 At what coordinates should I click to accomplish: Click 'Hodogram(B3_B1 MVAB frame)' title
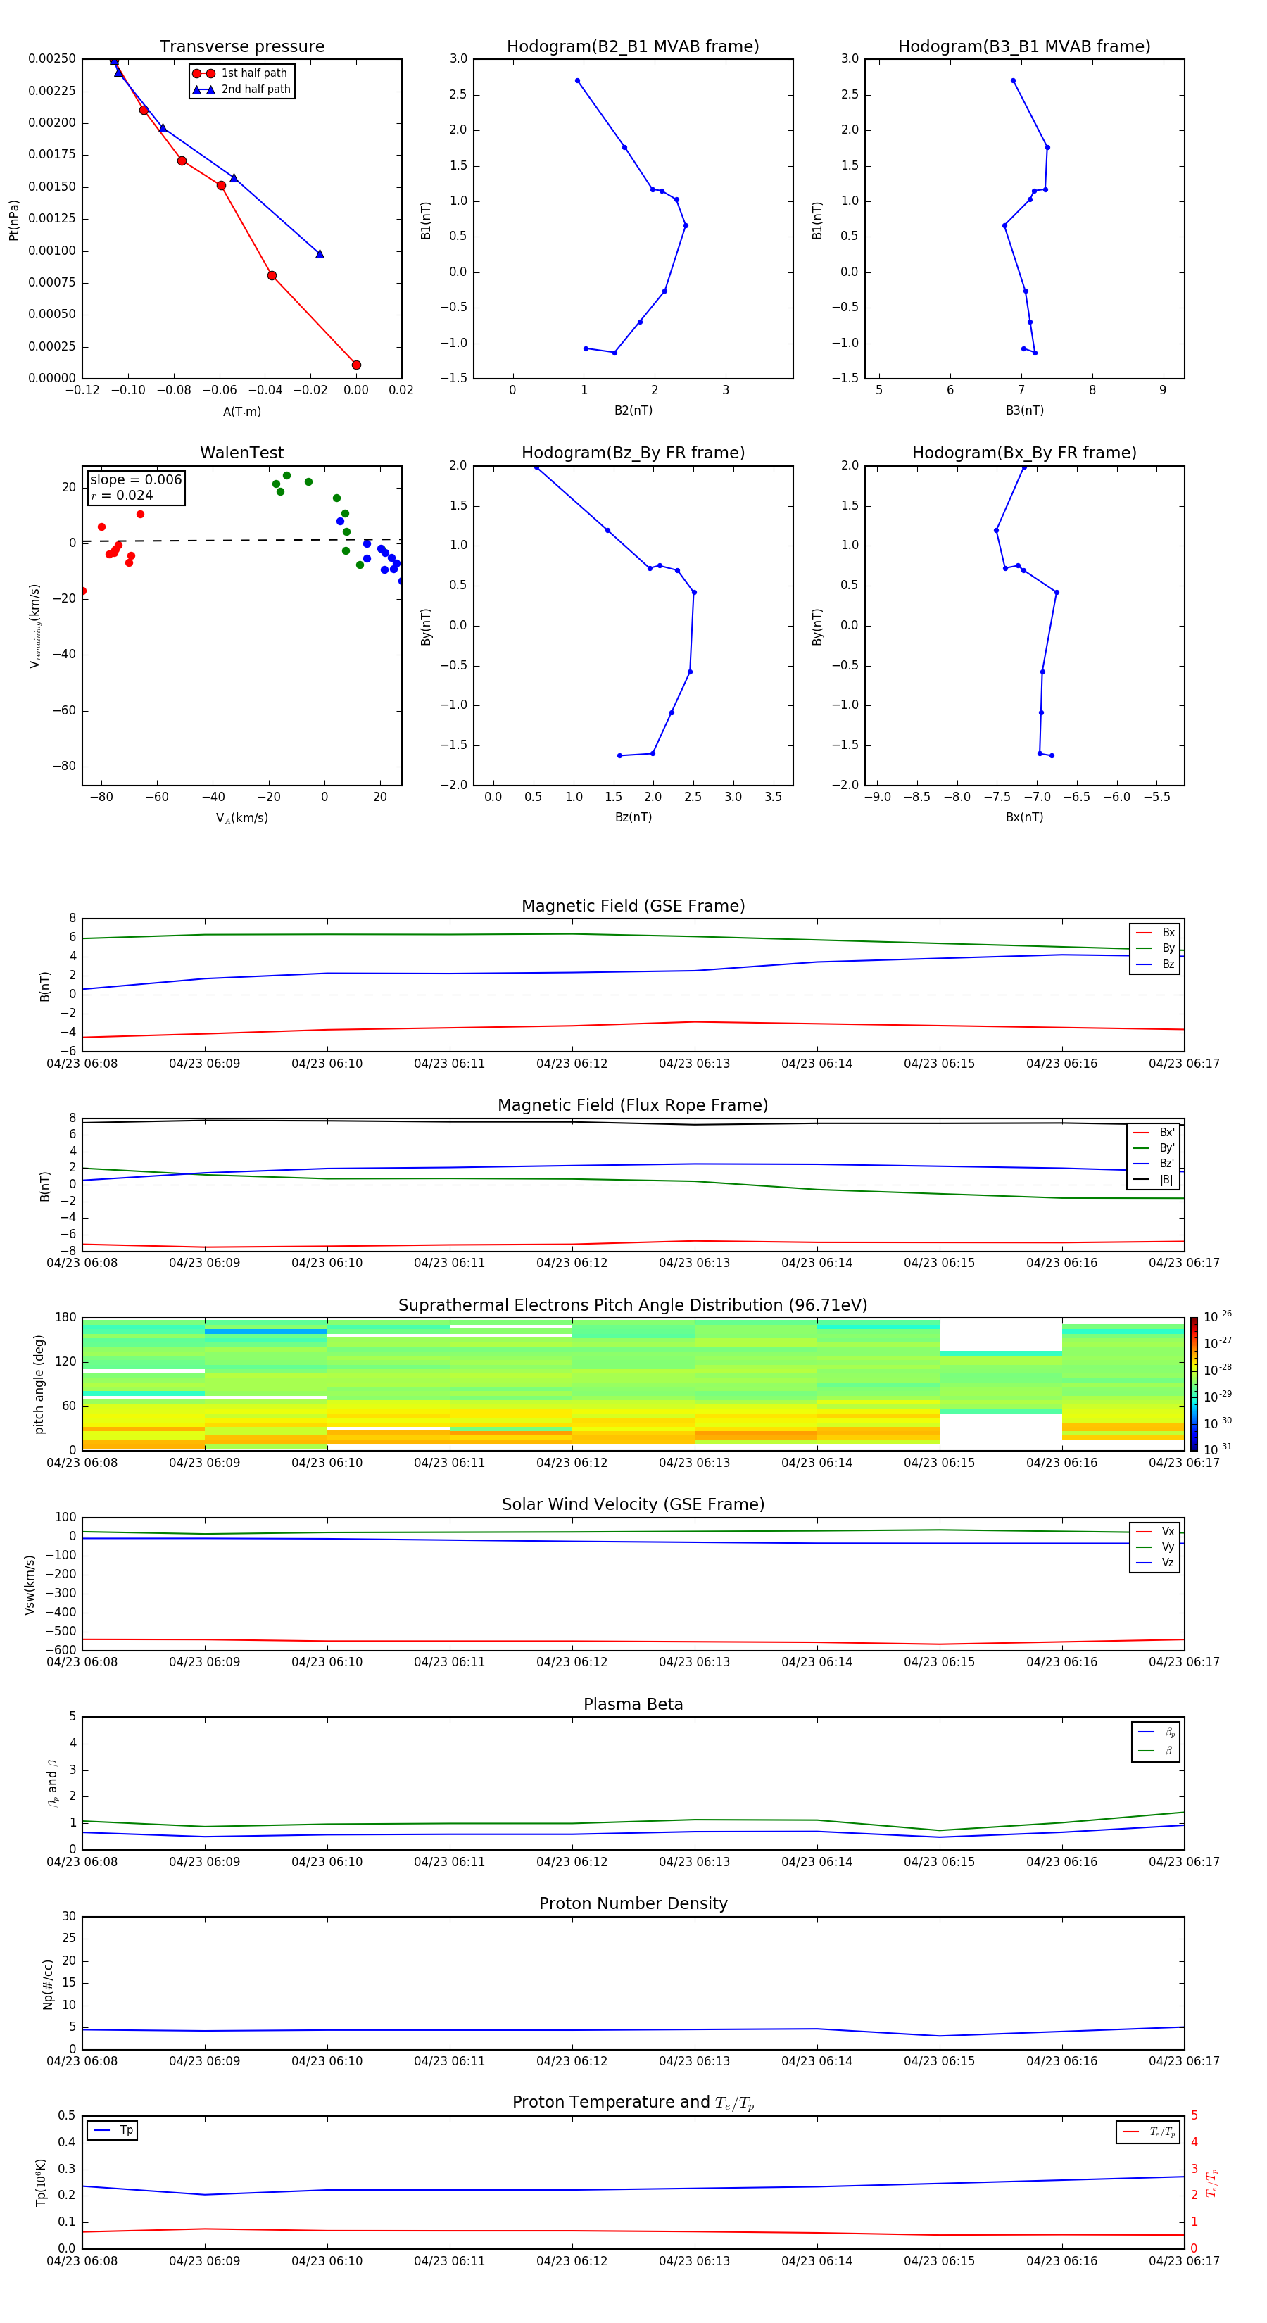(x=1024, y=47)
